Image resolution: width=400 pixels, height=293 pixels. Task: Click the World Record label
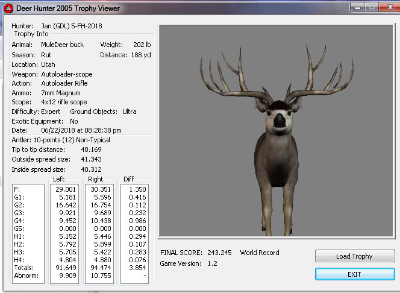tap(259, 253)
